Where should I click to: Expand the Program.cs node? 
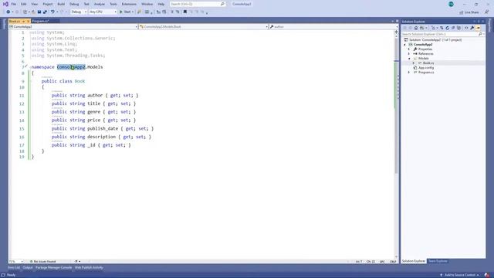click(409, 73)
